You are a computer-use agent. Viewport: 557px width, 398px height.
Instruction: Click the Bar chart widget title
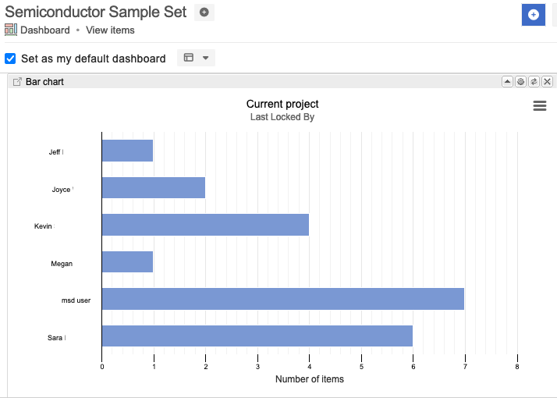point(44,82)
